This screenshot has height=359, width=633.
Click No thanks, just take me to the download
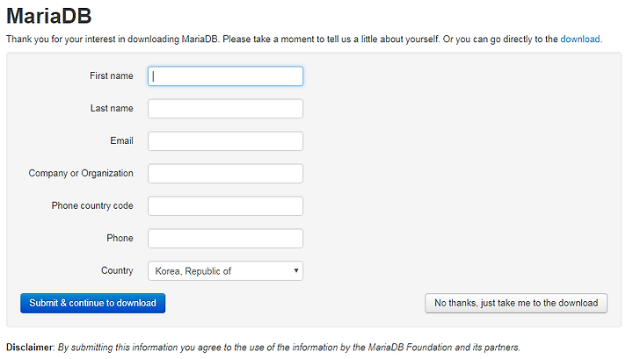coord(516,303)
